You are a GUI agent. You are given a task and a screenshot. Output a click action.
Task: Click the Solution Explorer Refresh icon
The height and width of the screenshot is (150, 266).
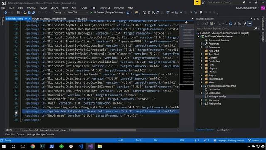(x=231, y=24)
